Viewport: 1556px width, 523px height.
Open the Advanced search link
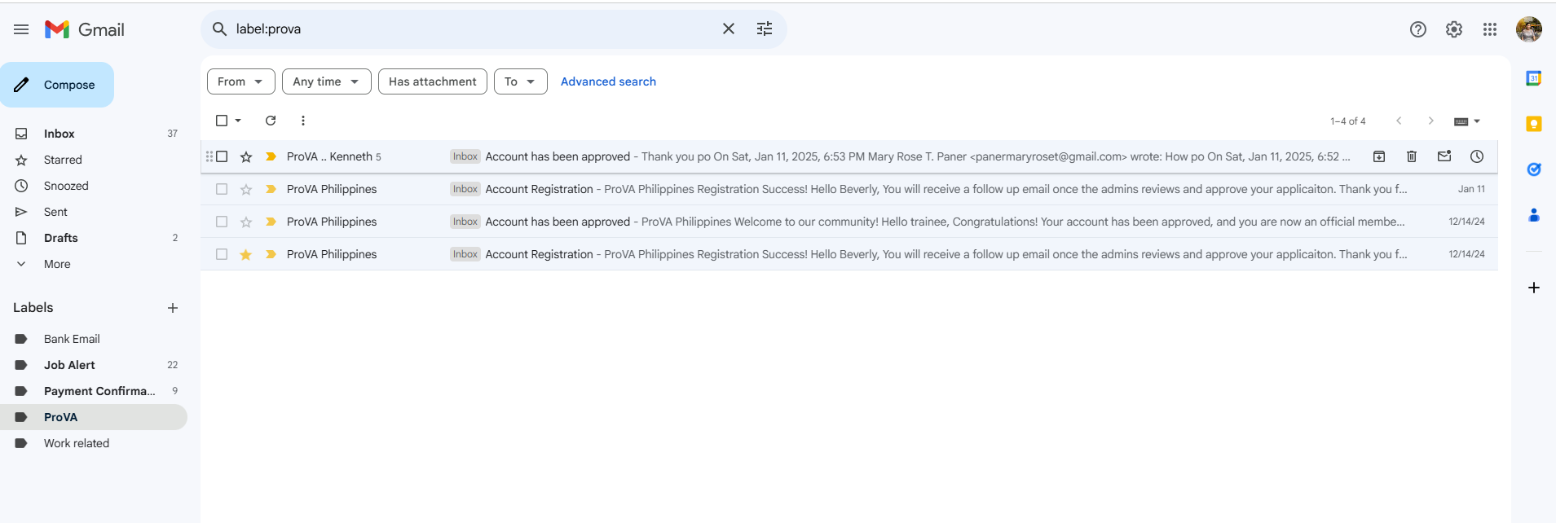tap(608, 81)
